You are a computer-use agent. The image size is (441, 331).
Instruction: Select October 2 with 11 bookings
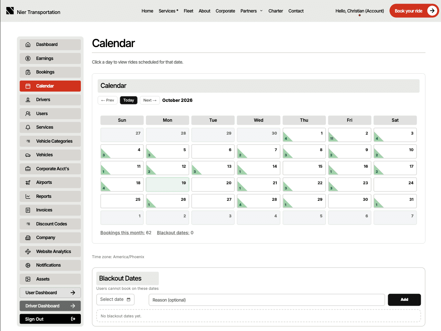[349, 135]
